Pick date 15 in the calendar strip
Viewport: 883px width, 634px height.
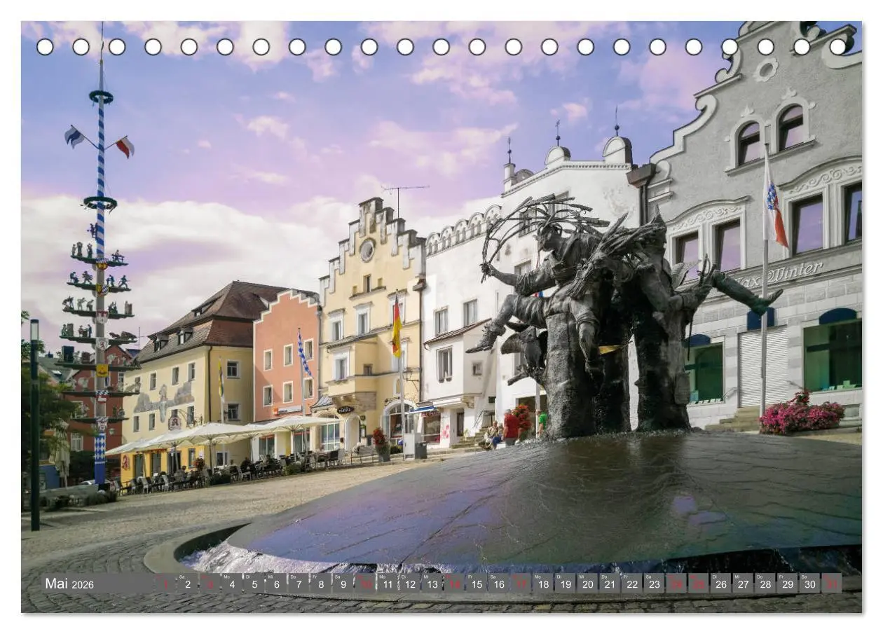476,583
